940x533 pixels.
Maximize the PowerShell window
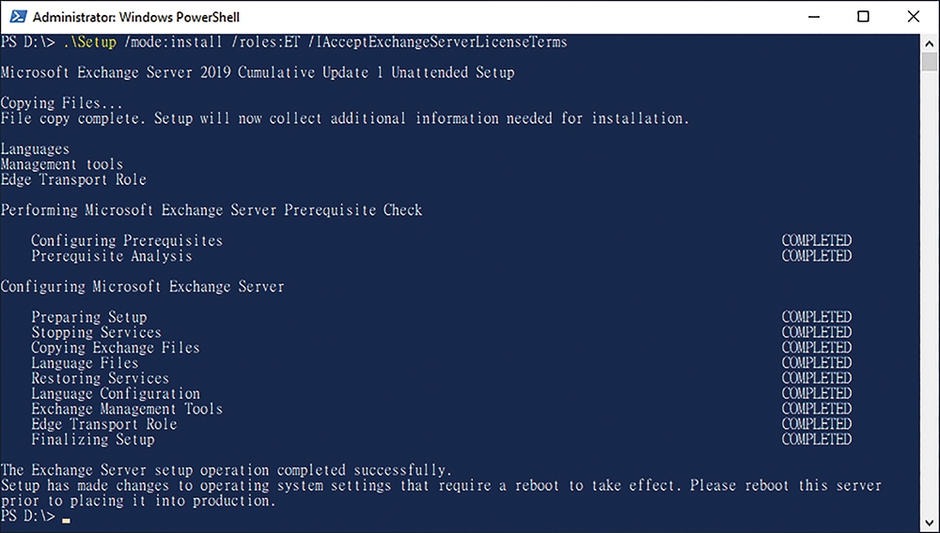tap(863, 17)
